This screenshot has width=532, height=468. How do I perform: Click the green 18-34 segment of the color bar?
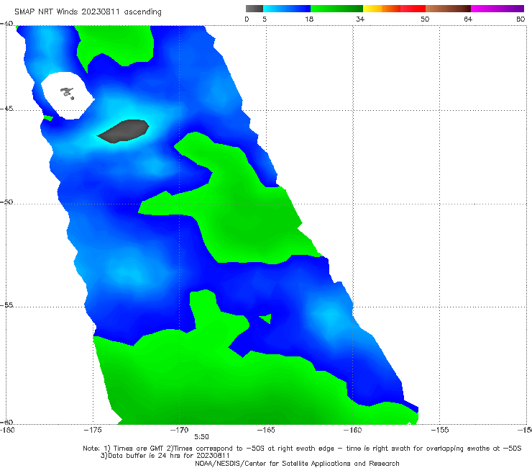tap(336, 9)
